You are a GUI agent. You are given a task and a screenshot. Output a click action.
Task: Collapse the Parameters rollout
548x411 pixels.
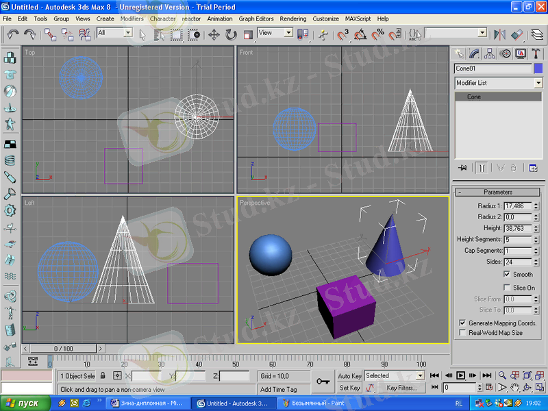498,192
